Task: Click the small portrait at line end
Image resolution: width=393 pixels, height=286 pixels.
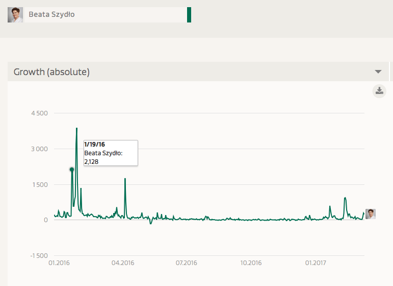Action: click(x=371, y=214)
